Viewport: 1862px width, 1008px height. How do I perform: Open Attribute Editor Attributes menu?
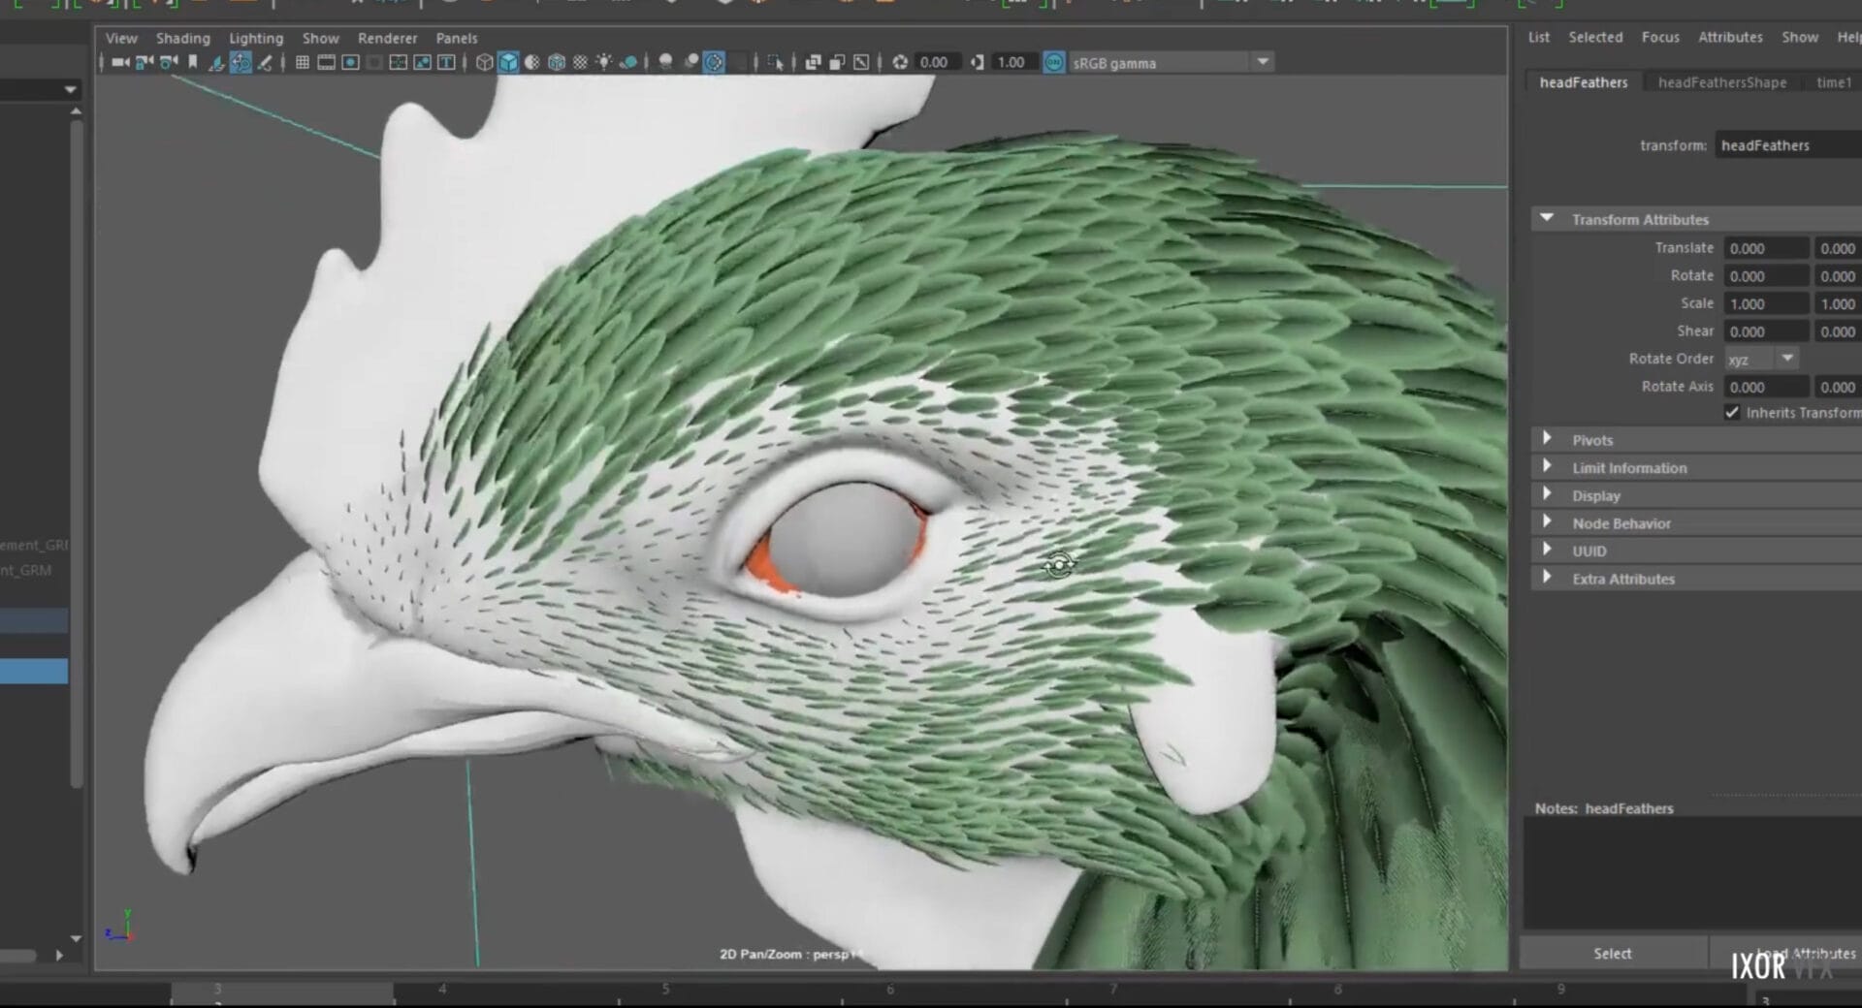tap(1730, 37)
